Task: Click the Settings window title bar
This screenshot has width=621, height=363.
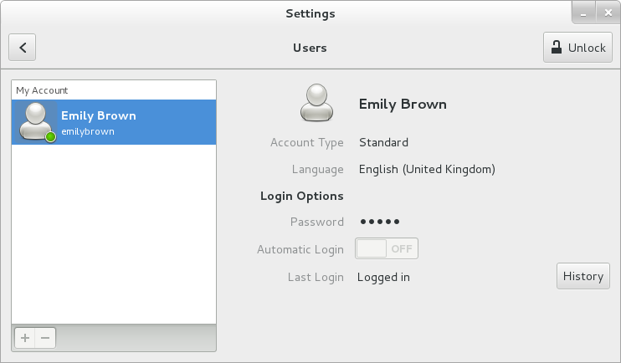Action: (310, 13)
